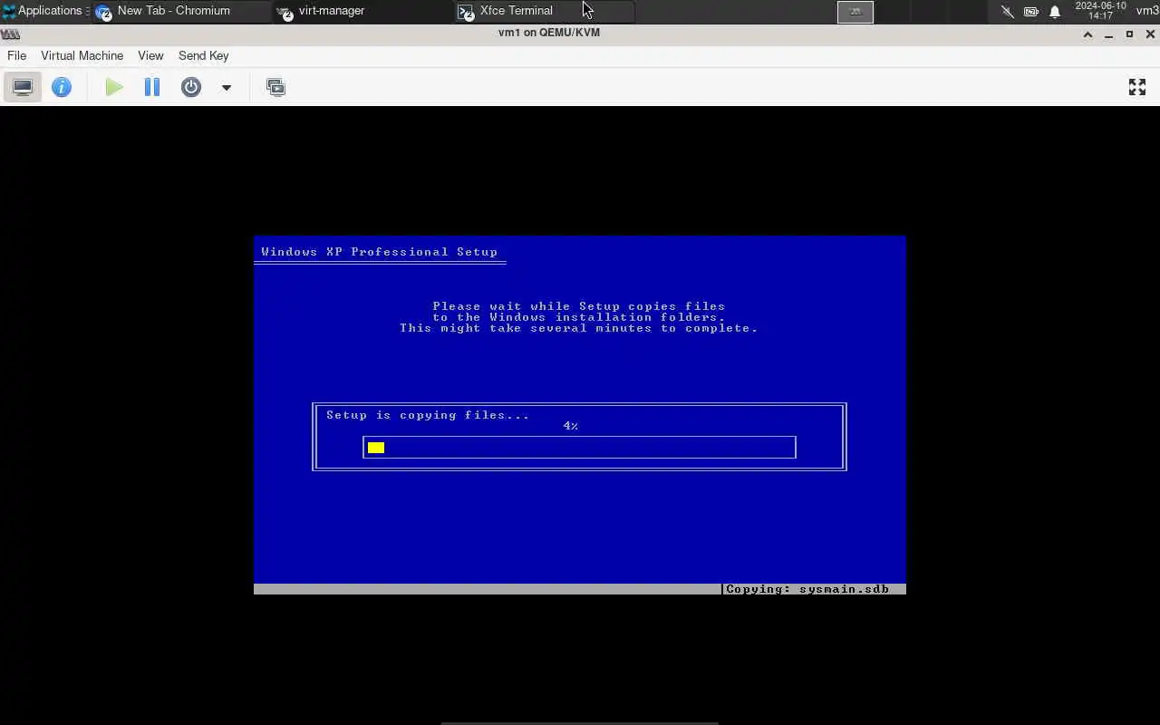Show virtual hardware details info icon
This screenshot has height=725, width=1160.
[x=62, y=87]
